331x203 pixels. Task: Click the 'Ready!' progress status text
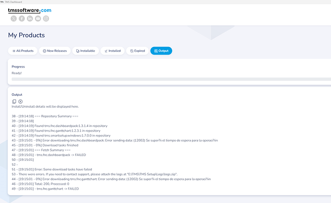(17, 73)
